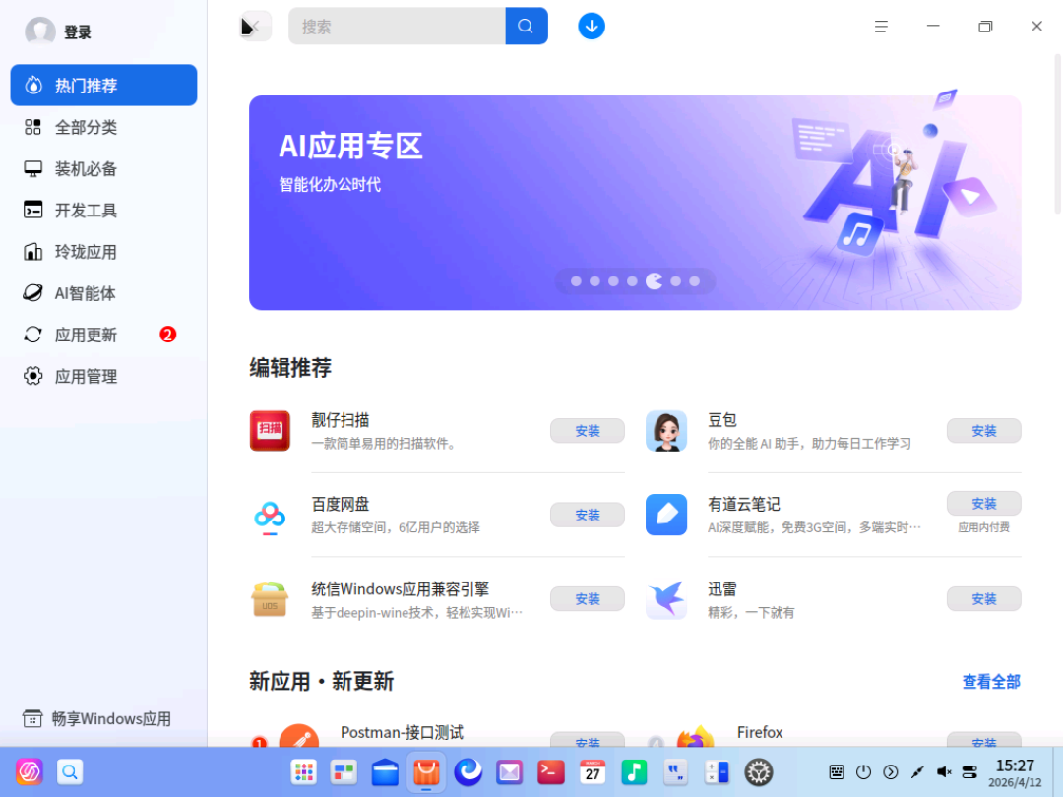The width and height of the screenshot is (1063, 797).
Task: Click the power tray icon
Action: coord(863,772)
